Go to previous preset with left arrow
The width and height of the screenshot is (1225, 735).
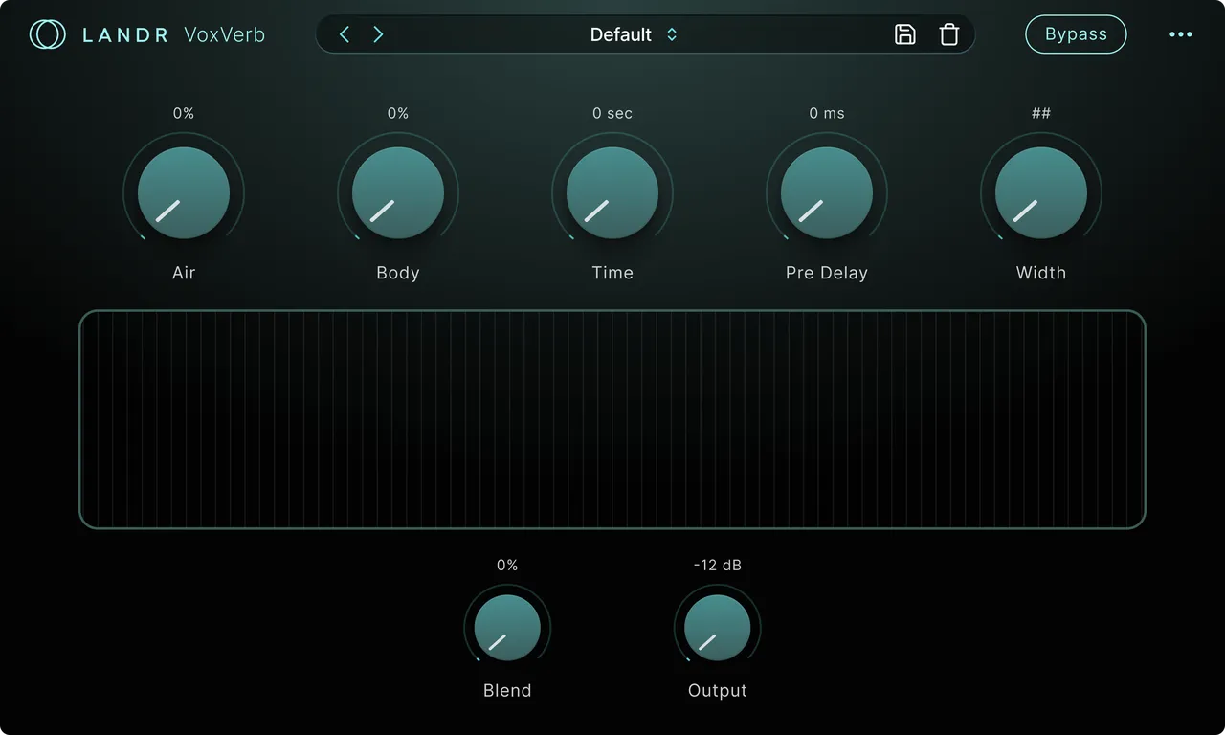tap(345, 34)
